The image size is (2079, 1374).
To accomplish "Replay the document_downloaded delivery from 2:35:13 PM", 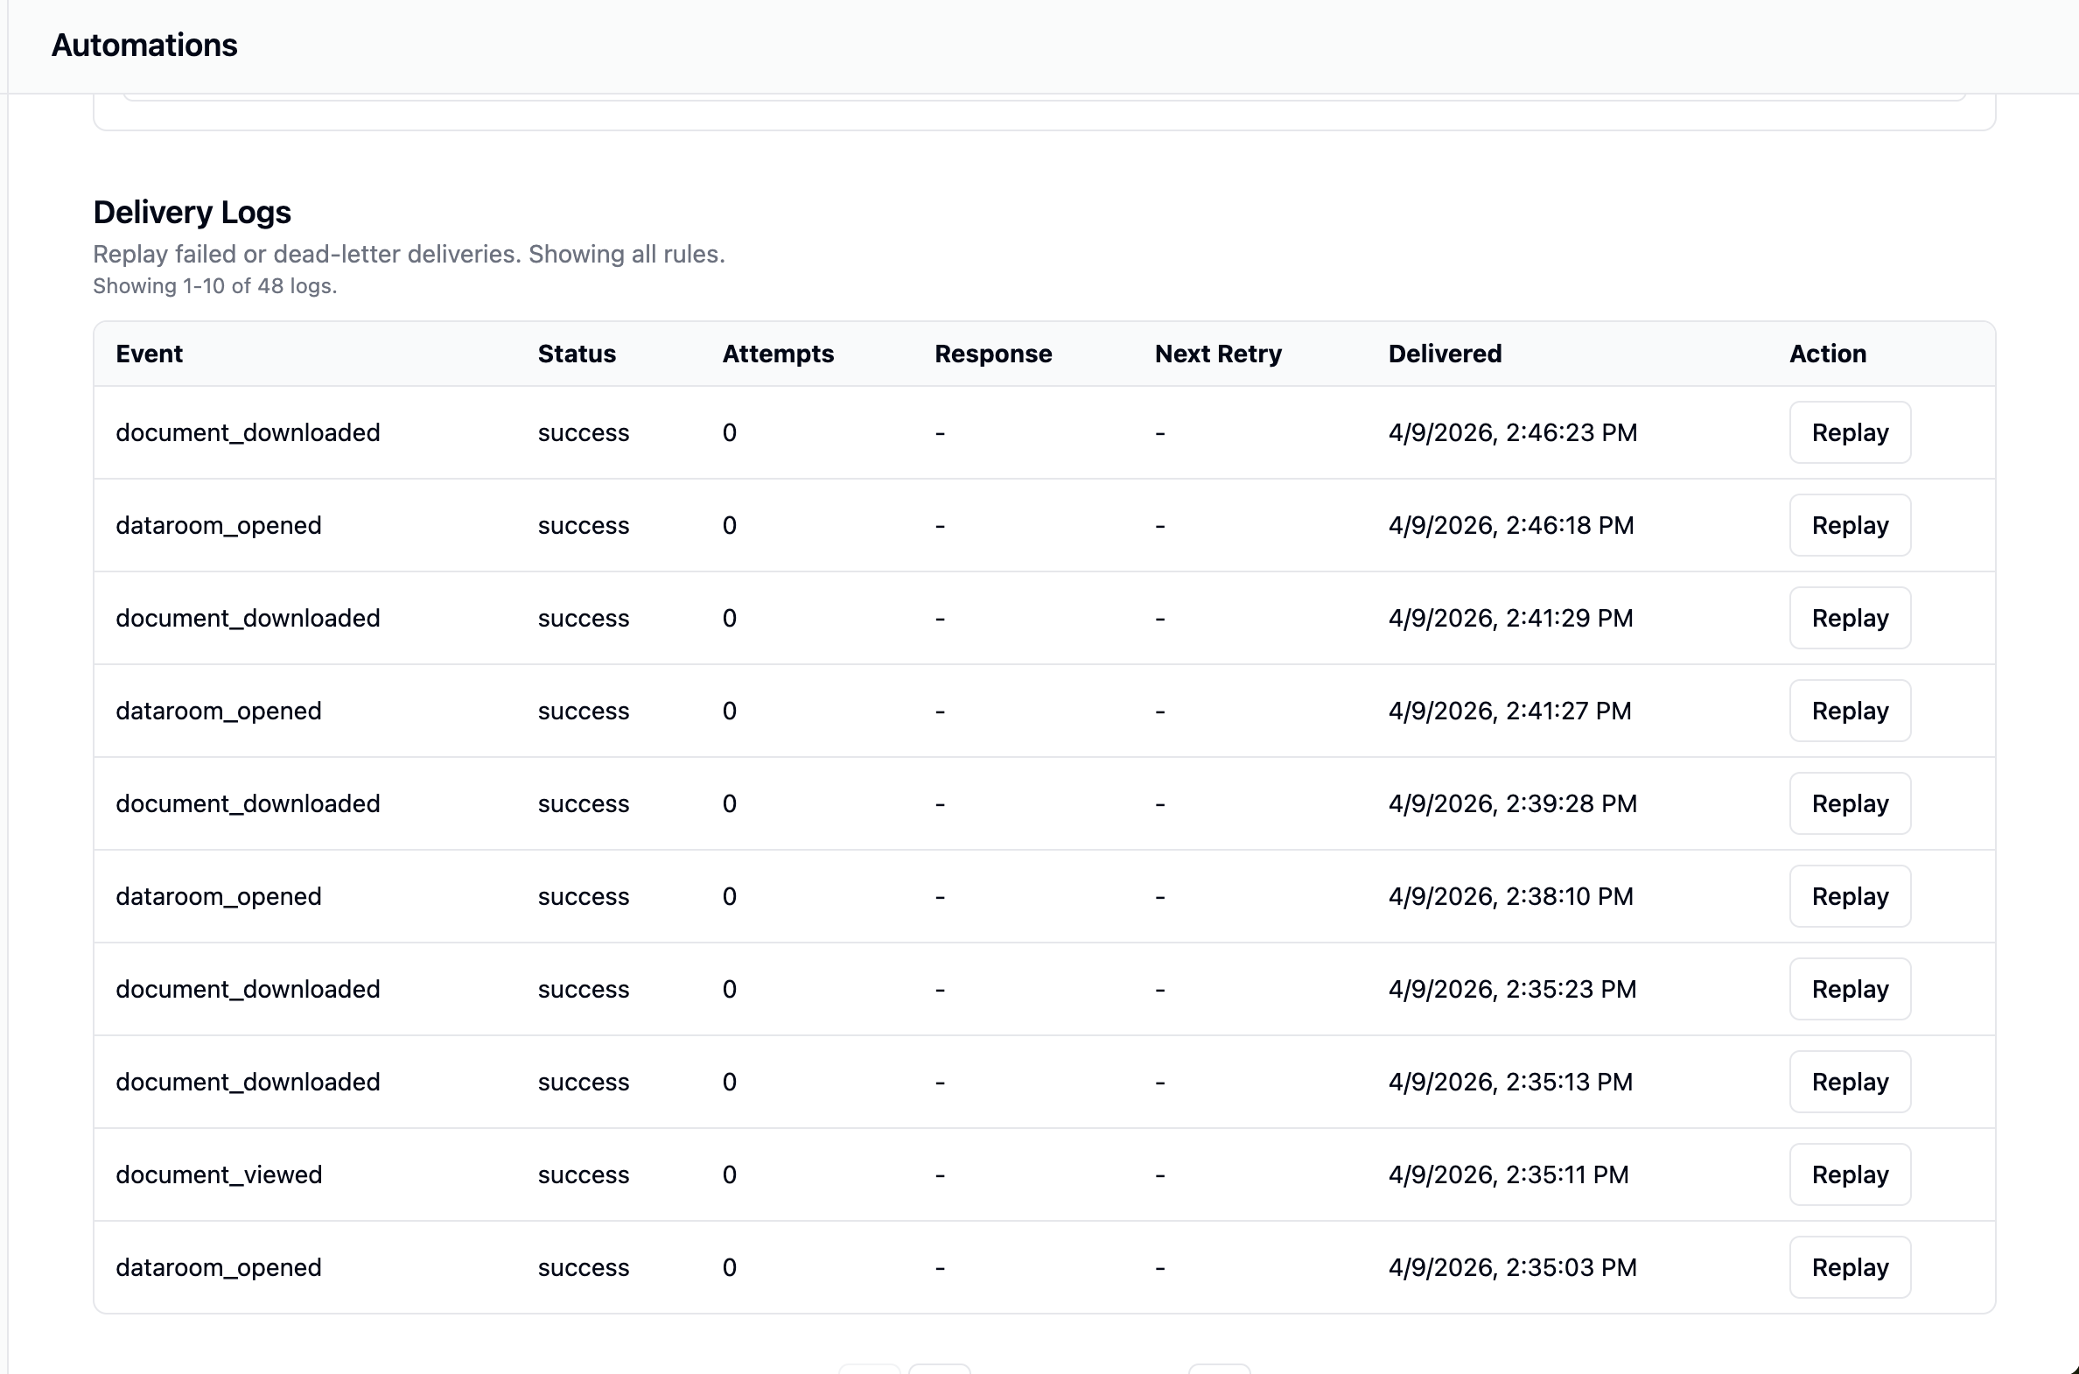I will pos(1849,1082).
